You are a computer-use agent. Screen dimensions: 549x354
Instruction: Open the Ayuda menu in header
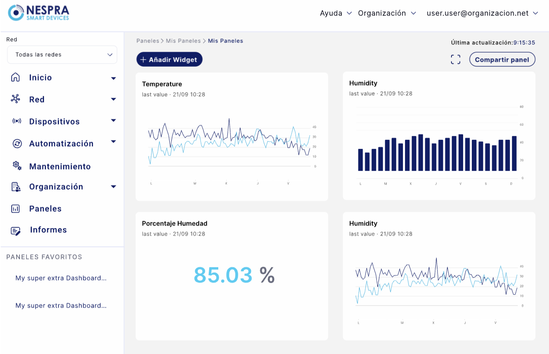click(x=336, y=13)
